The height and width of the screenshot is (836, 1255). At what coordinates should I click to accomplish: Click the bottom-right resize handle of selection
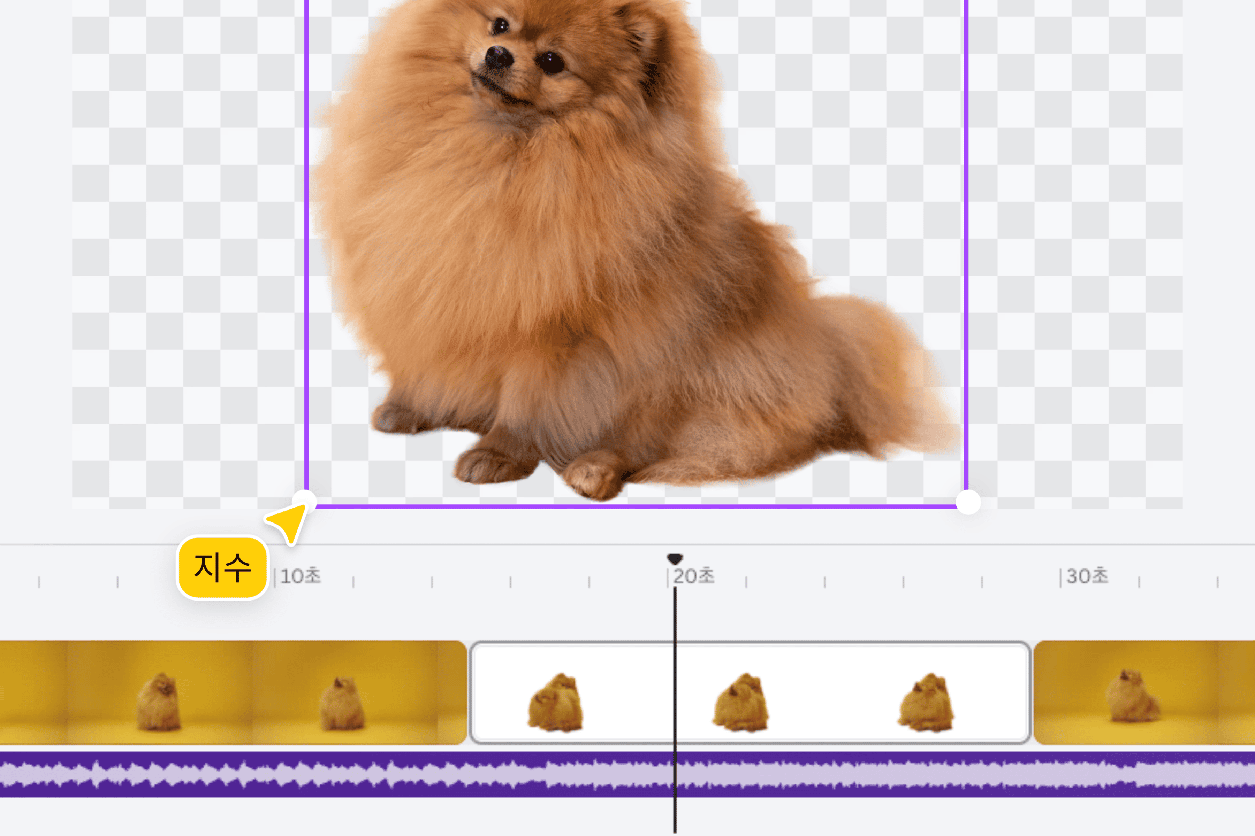click(968, 502)
